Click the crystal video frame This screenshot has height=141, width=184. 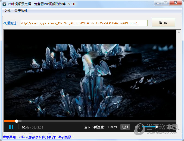click(90, 81)
